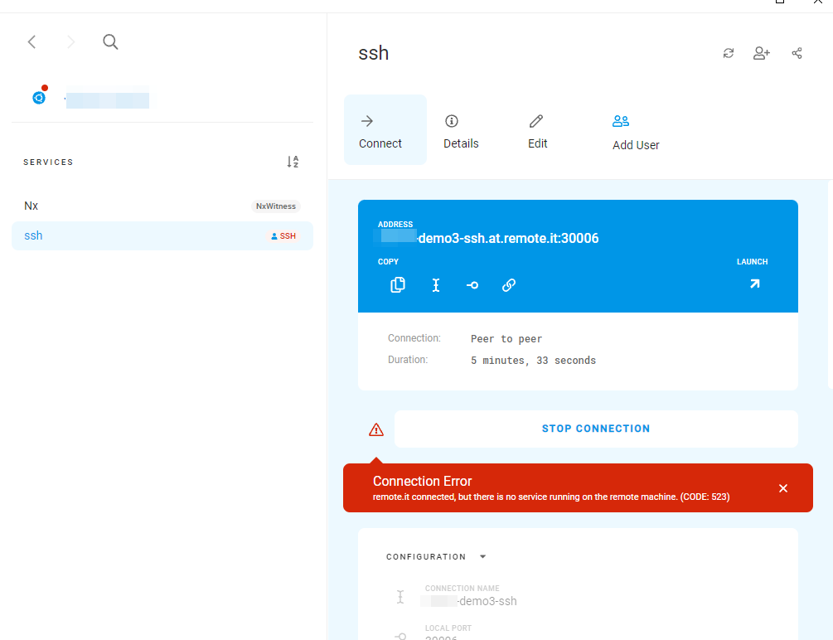Sort services with A-Z sort icon
The image size is (833, 640).
click(293, 162)
